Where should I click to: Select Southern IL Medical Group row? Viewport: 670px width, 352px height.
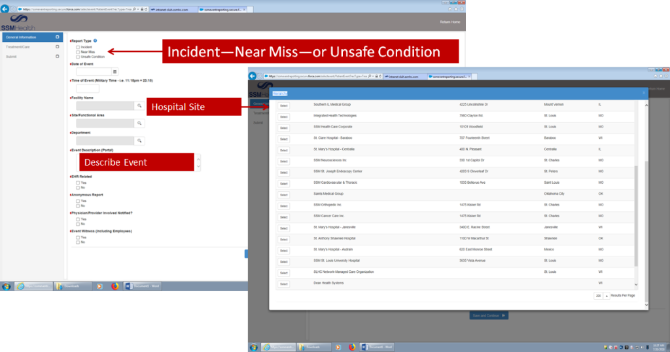[284, 105]
